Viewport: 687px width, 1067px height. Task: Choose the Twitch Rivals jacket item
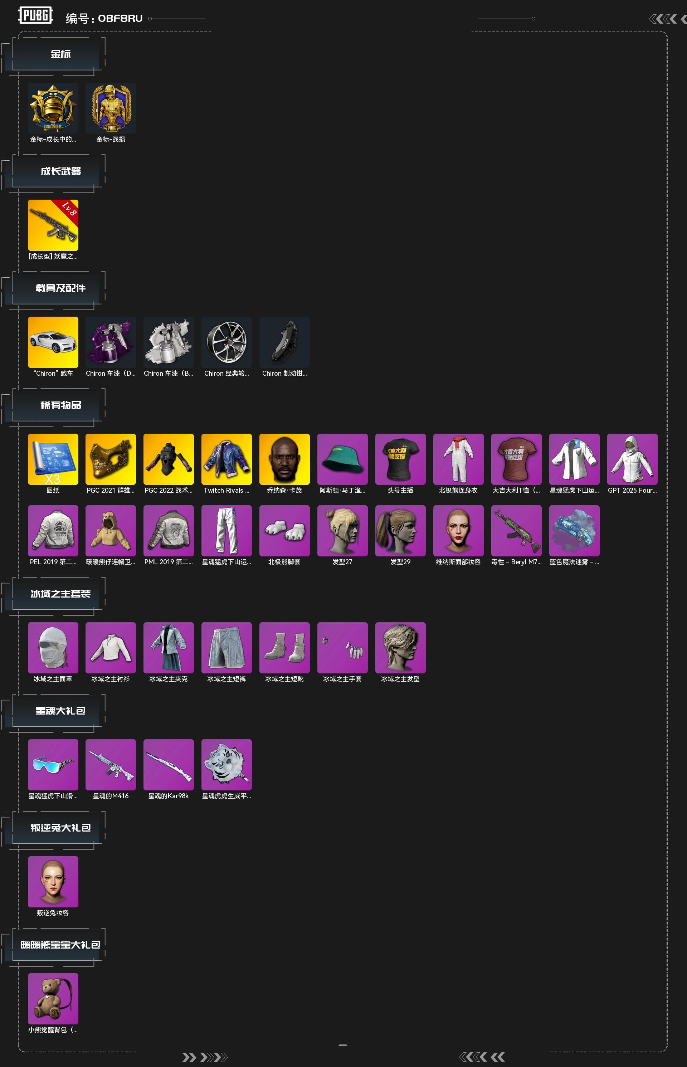coord(226,459)
